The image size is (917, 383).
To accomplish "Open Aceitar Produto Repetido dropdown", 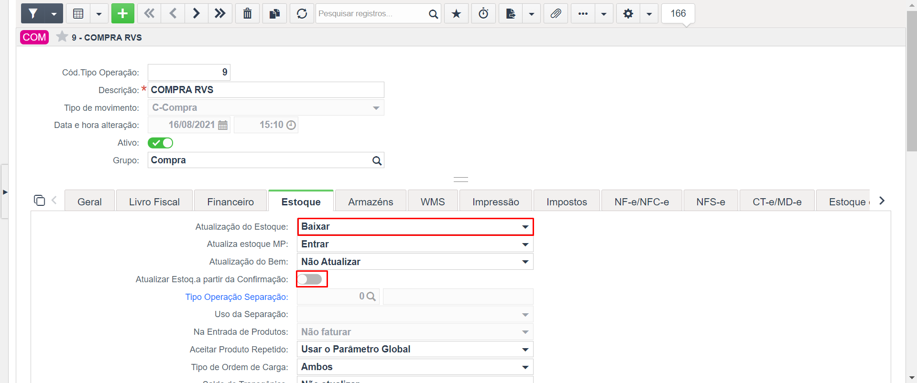I will [x=415, y=349].
